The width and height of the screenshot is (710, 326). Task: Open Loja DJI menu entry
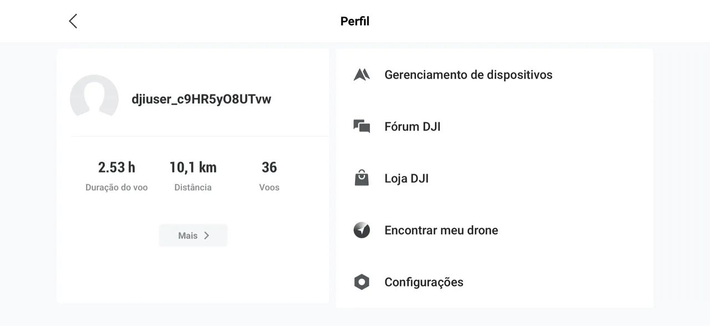[x=408, y=178]
